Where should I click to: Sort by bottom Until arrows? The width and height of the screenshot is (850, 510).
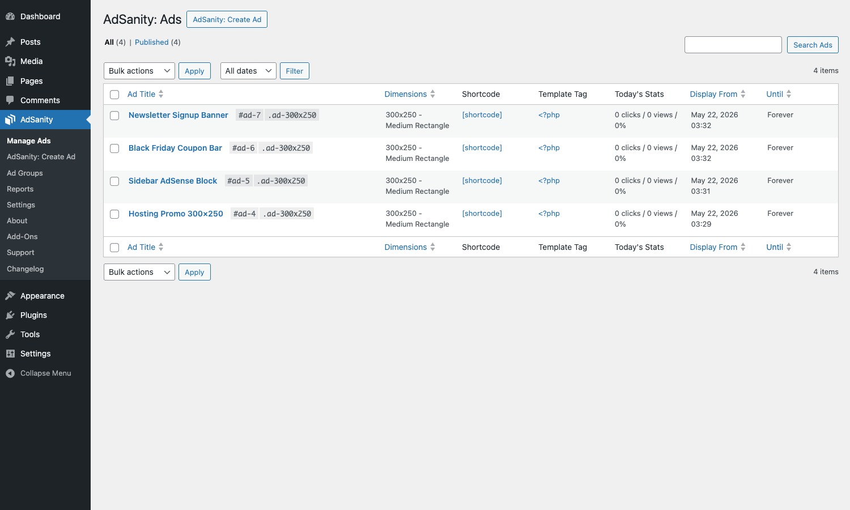tap(789, 247)
